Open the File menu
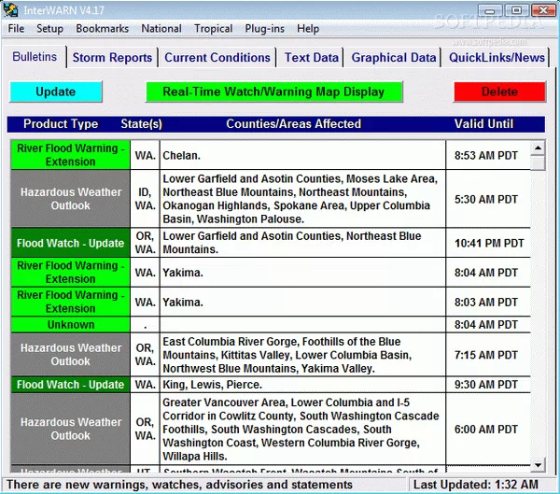560x494 pixels. click(x=16, y=29)
